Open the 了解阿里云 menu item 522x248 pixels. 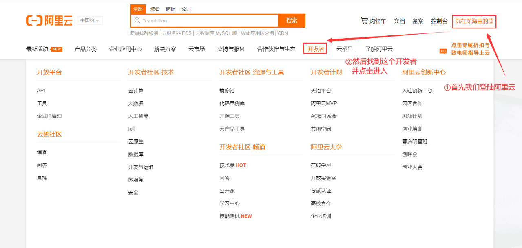click(379, 49)
